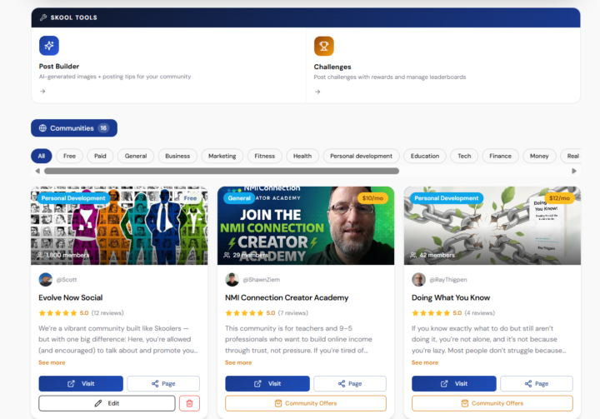Viewport: 600px width, 419px height.
Task: Click the Evolve Now Social title
Action: 70,297
